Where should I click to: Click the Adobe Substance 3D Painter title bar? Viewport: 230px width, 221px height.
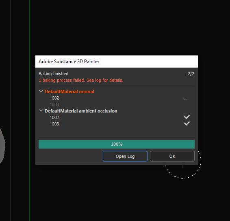coord(117,62)
